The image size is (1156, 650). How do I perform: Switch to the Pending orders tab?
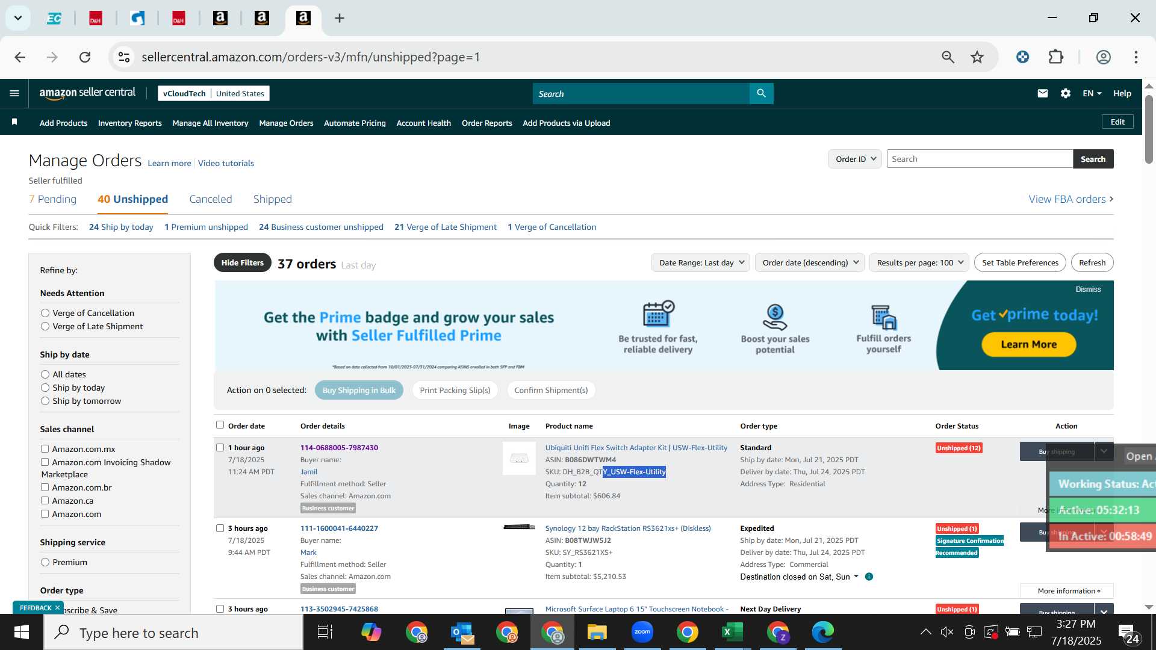point(52,199)
